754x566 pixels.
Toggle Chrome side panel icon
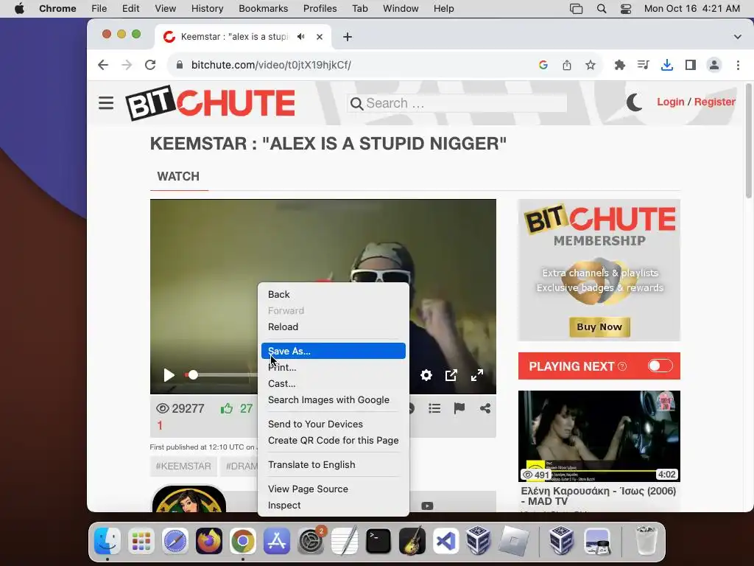point(691,65)
